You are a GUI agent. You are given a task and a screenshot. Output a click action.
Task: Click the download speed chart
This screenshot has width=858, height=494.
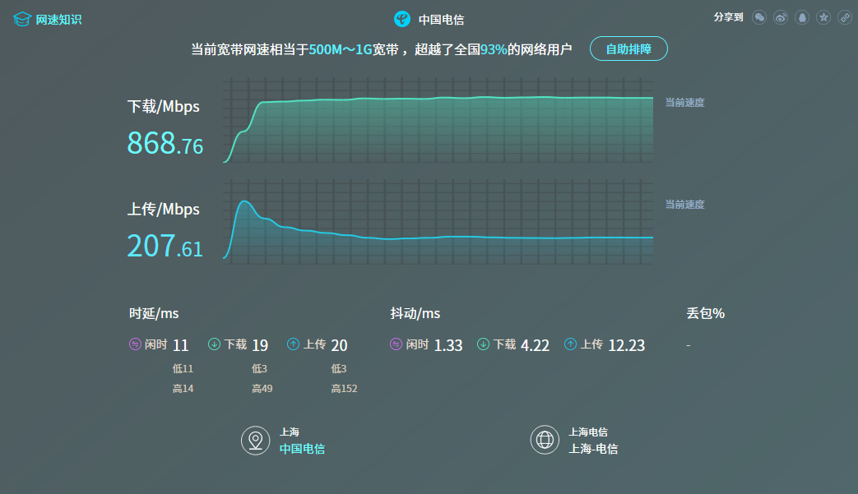tap(438, 120)
